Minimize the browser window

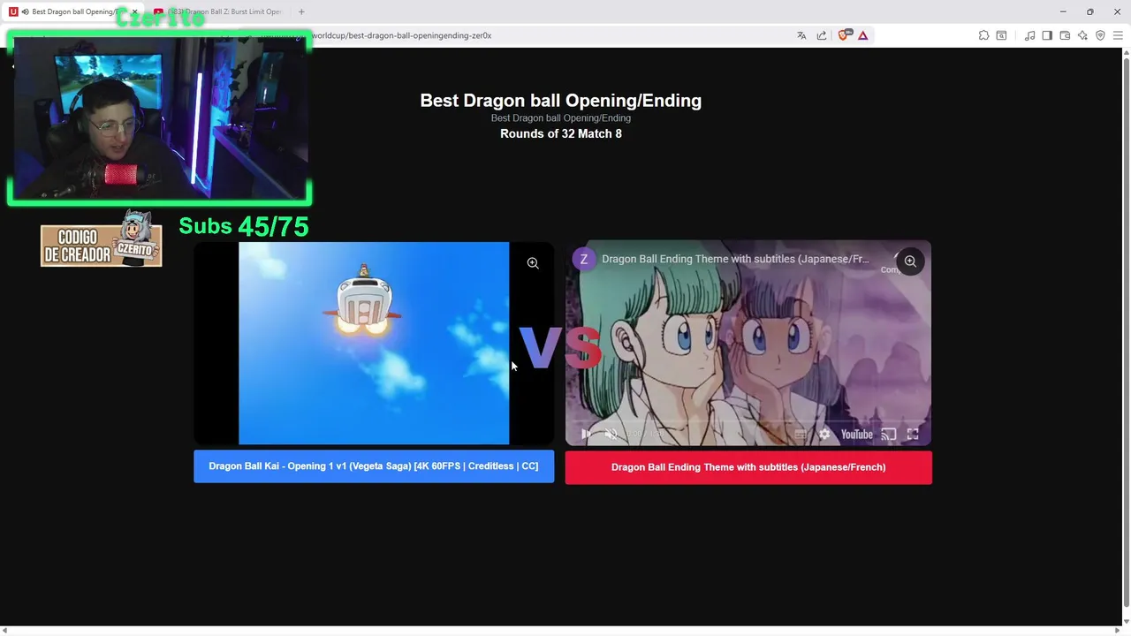1063,11
